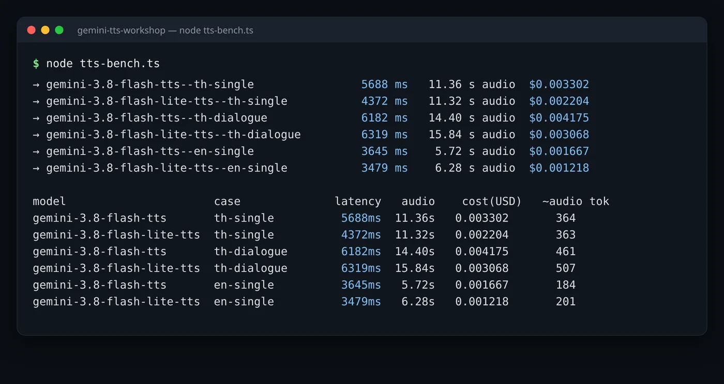Click table audio cell 15.84s
724x384 pixels.
tap(415, 268)
